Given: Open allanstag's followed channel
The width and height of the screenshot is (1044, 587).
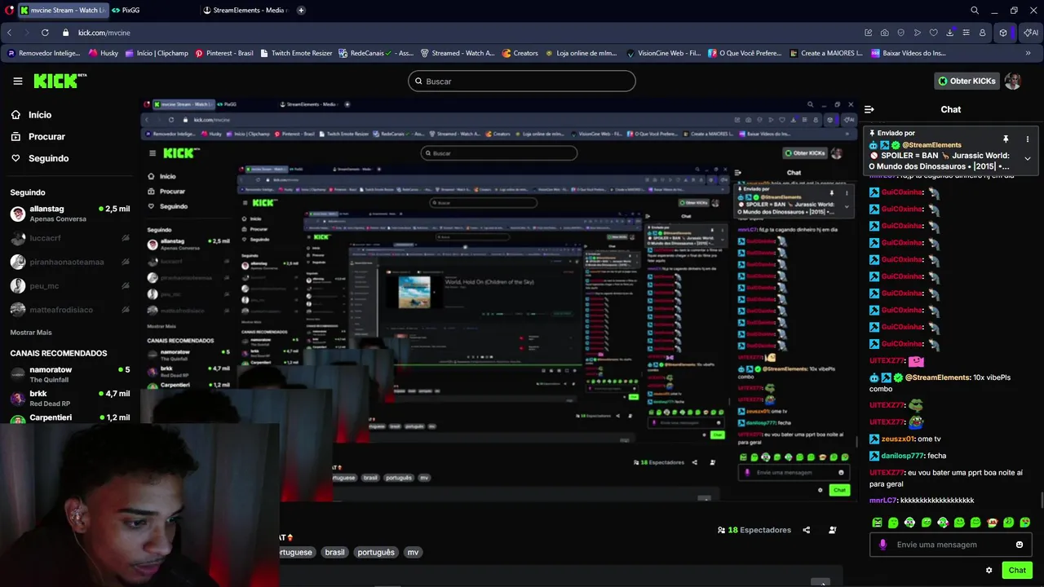Looking at the screenshot, I should click(69, 214).
